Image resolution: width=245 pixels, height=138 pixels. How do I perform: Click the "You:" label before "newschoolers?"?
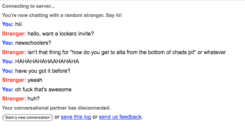(8, 43)
